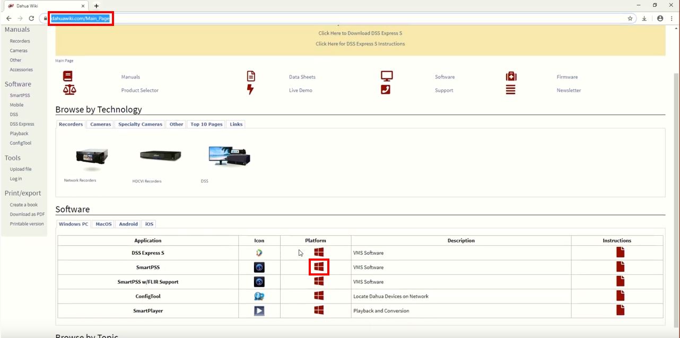Reload the page in the browser
The width and height of the screenshot is (680, 338).
[x=31, y=18]
